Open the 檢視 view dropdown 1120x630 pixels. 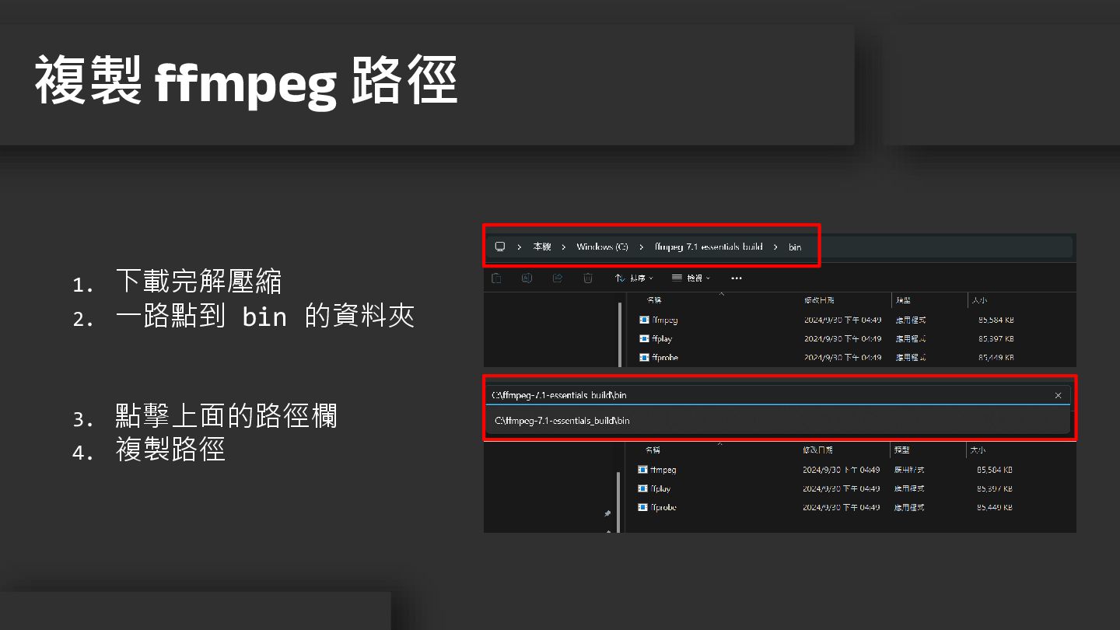point(691,278)
